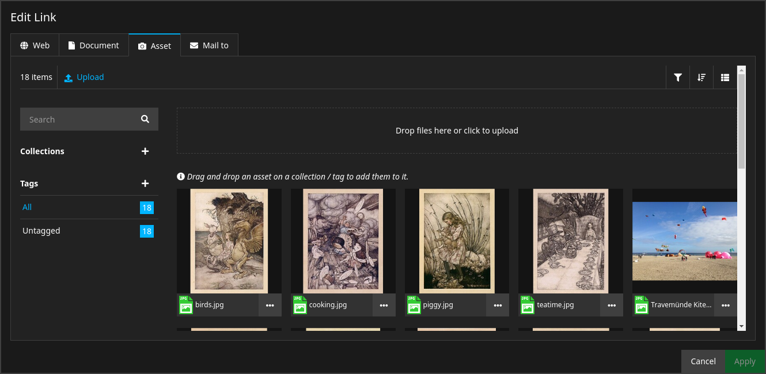Viewport: 766px width, 374px height.
Task: Switch to the Document tab
Action: point(94,45)
